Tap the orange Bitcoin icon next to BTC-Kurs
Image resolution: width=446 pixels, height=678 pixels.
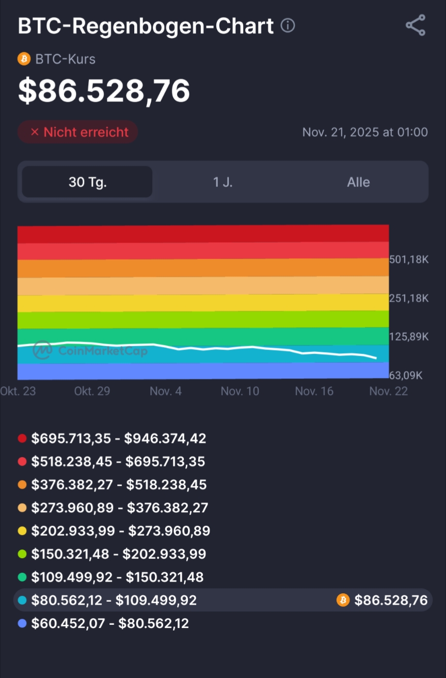tap(24, 59)
